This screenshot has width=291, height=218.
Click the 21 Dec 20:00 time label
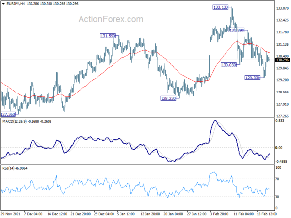pos(81,214)
